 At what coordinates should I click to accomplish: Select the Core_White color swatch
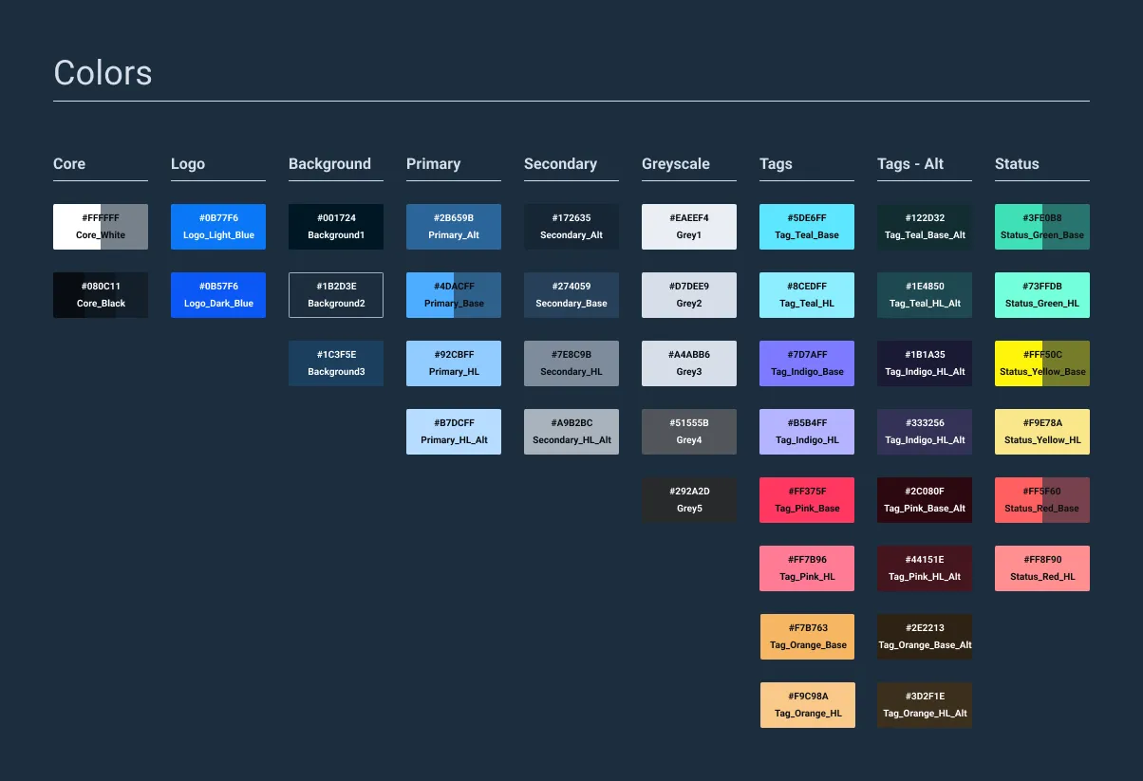tap(101, 226)
